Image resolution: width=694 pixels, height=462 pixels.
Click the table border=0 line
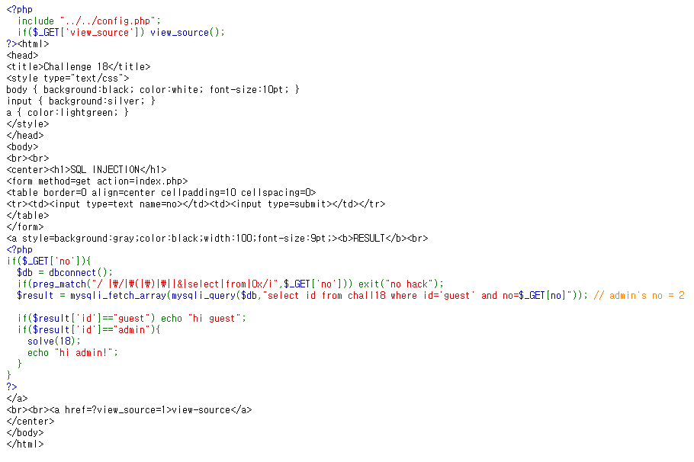[x=161, y=193]
